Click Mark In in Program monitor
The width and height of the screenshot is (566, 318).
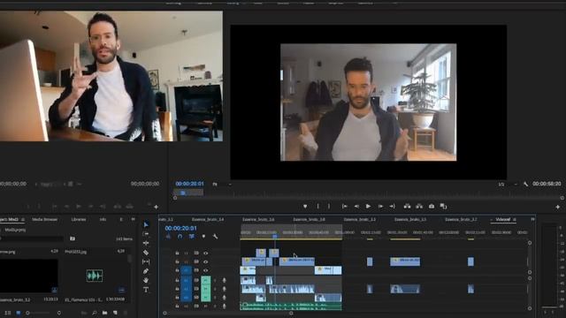click(x=318, y=206)
